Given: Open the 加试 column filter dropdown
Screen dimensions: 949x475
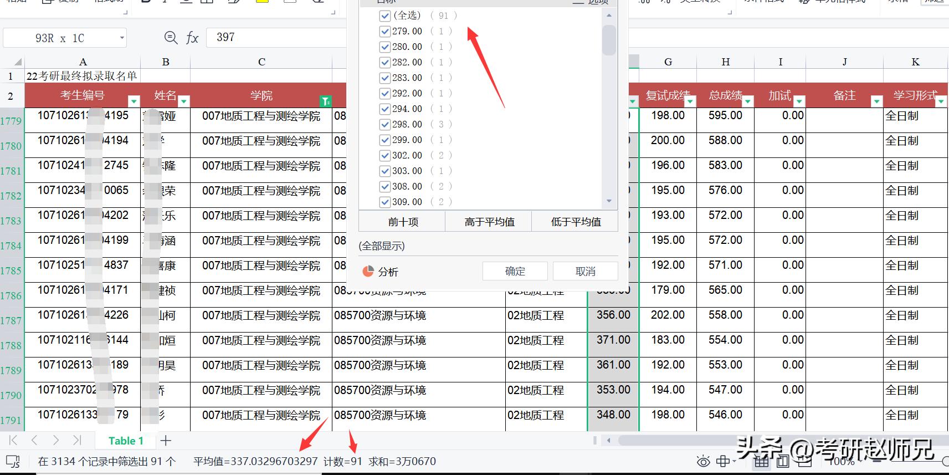Looking at the screenshot, I should pyautogui.click(x=799, y=101).
